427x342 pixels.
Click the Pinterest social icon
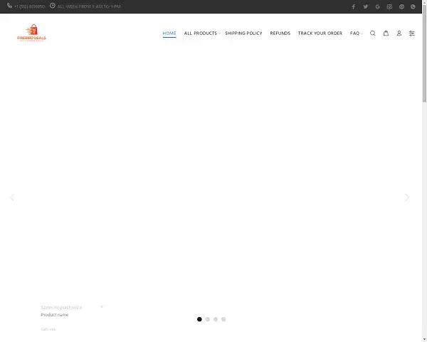pos(401,6)
